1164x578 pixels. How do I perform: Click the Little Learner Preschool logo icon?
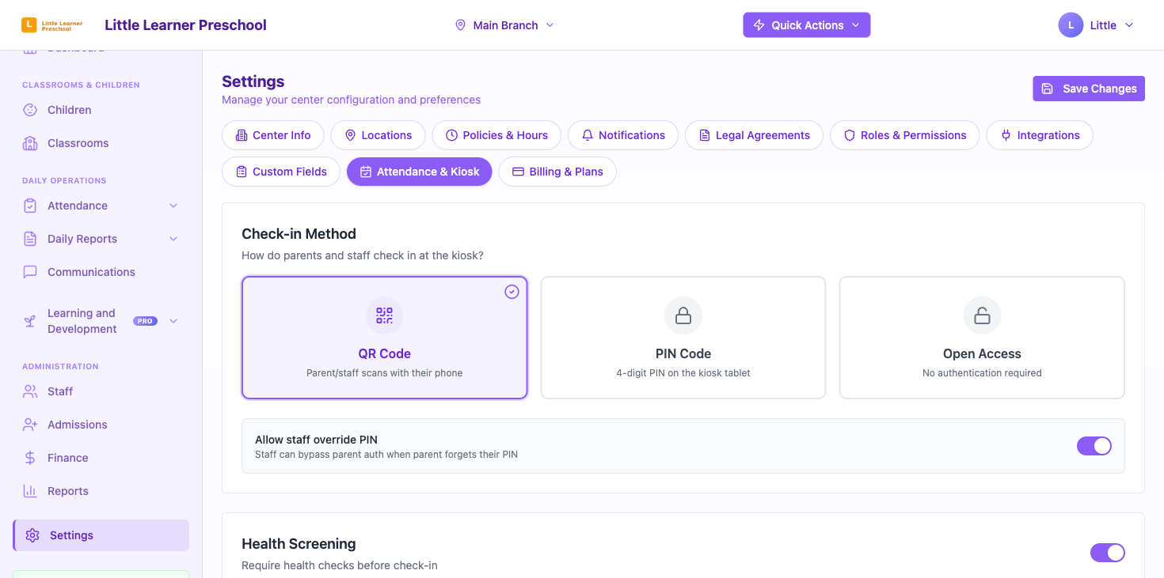tap(29, 25)
